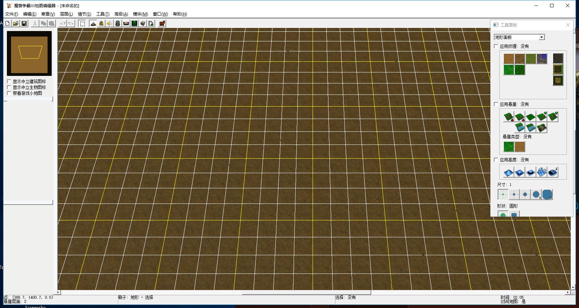Click the minimap preview thumbnail
Screen dimensions: 579x308
(29, 53)
